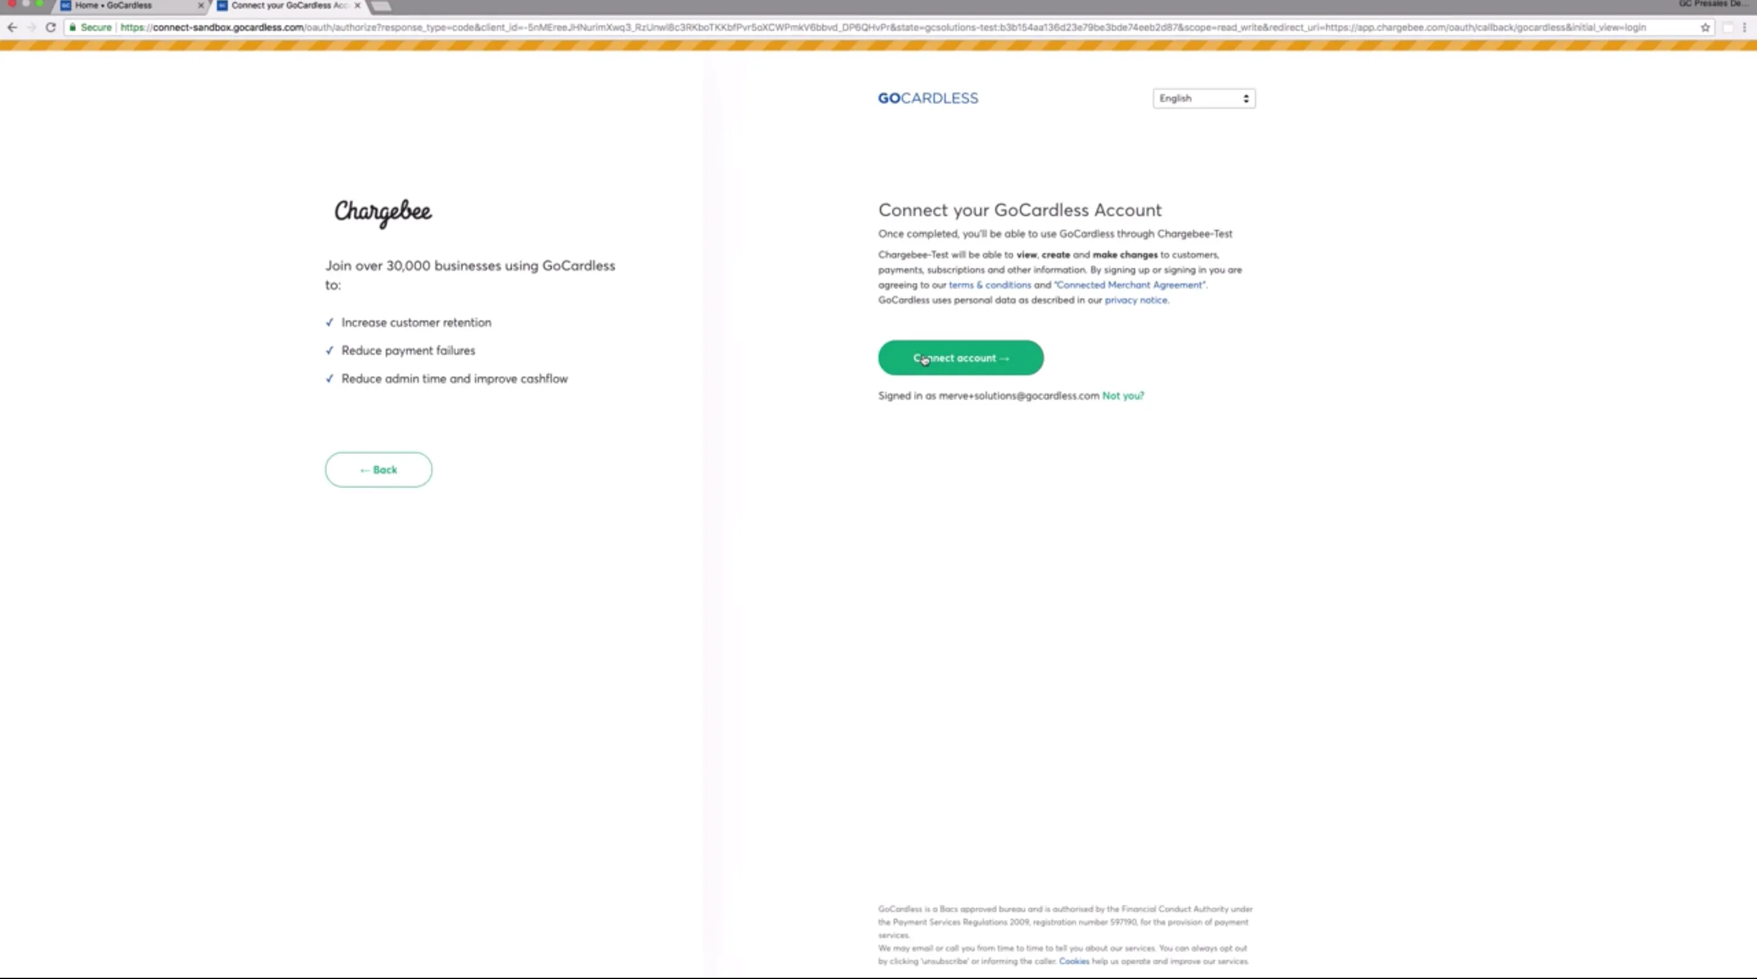The height and width of the screenshot is (979, 1757).
Task: Click the browser forward arrow icon
Action: tap(31, 27)
